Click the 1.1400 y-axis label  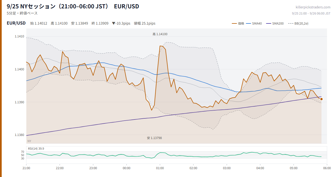coord(19,69)
